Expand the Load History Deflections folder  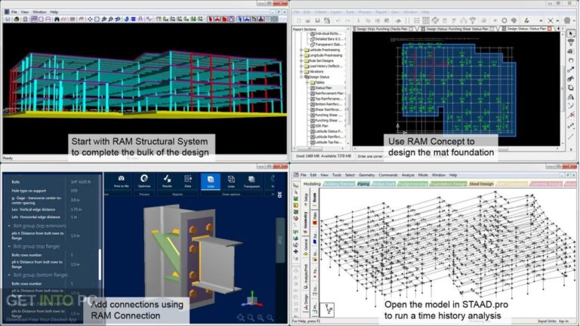301,66
